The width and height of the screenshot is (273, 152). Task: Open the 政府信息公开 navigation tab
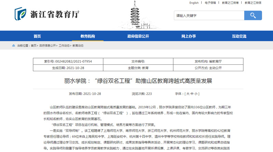[x=138, y=36]
